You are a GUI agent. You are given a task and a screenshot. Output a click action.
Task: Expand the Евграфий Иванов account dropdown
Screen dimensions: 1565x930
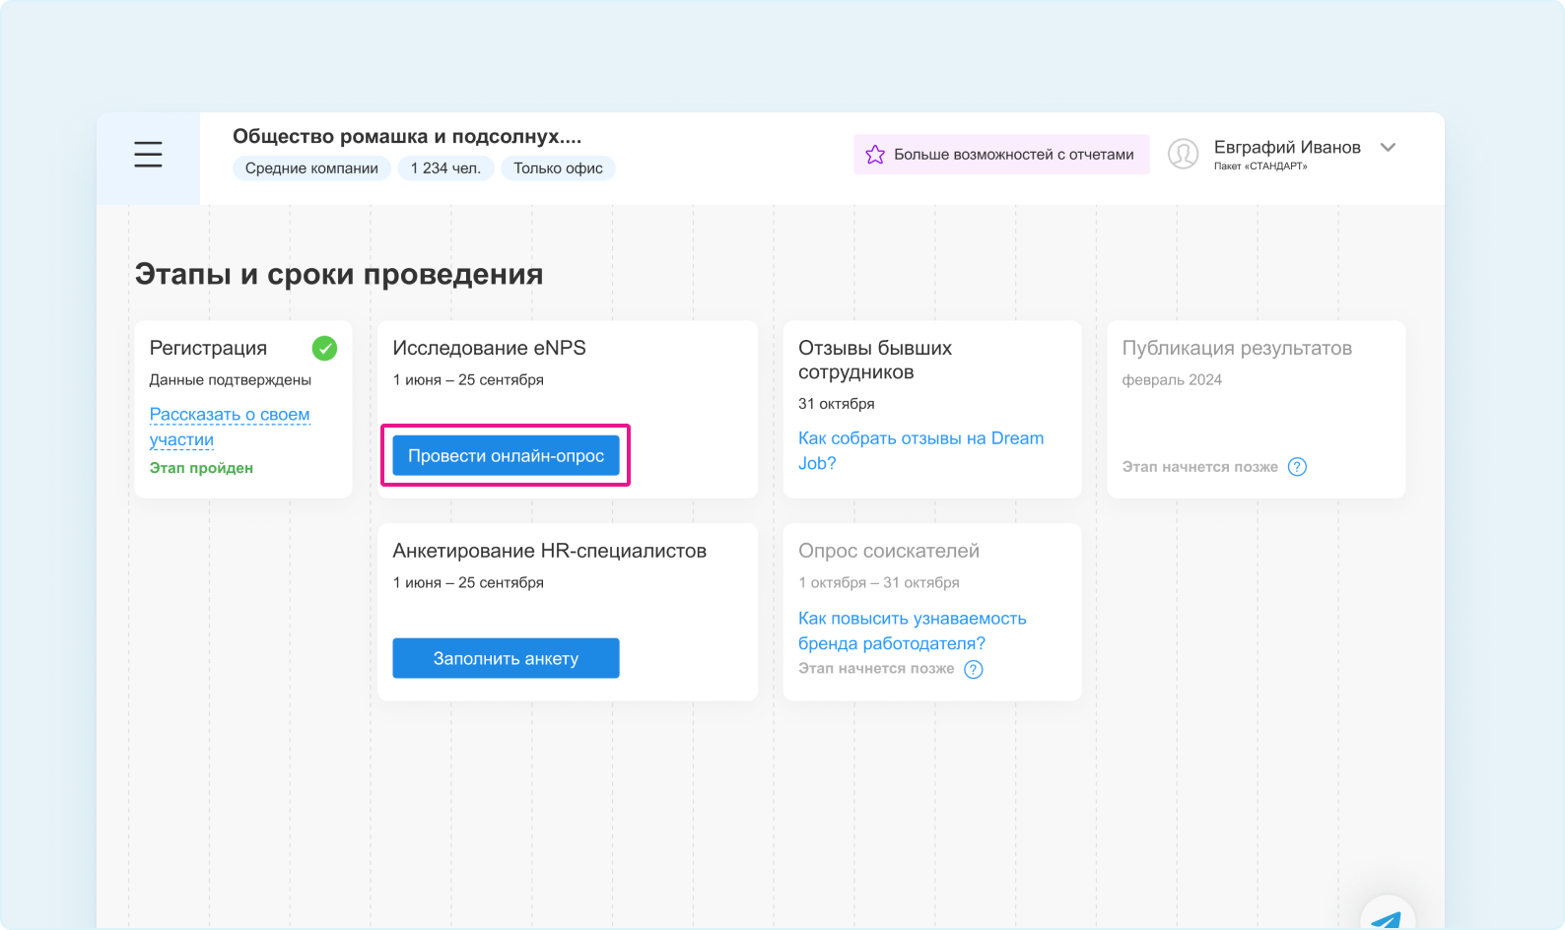click(x=1388, y=148)
